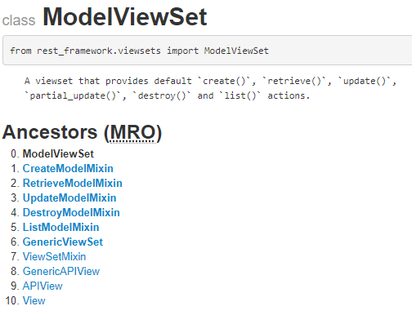The width and height of the screenshot is (412, 315).
Task: Open the APIView ancestor link
Action: [x=43, y=286]
